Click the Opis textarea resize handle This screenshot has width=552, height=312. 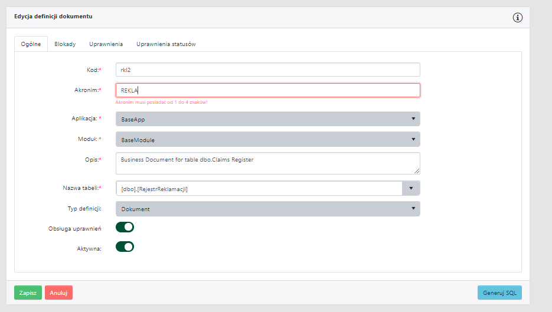pyautogui.click(x=417, y=171)
